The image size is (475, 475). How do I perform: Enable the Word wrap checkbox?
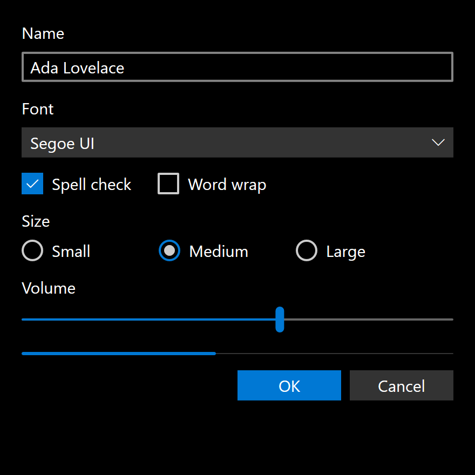point(168,184)
